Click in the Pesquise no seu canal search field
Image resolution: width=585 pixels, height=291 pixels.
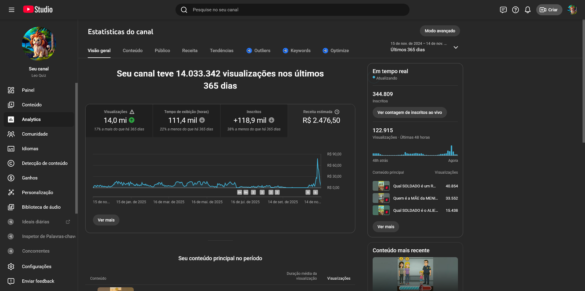292,10
